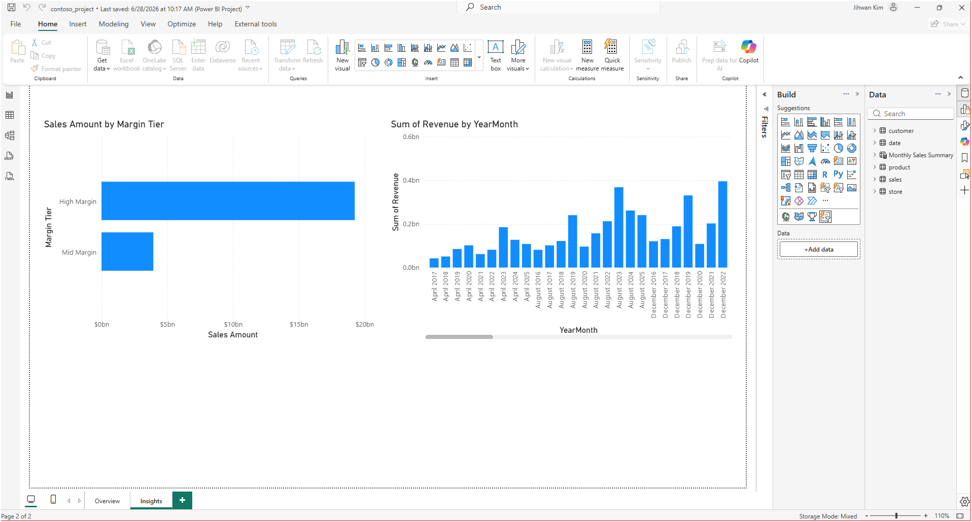Insert Python visual from Build pane
The height and width of the screenshot is (522, 972).
839,175
